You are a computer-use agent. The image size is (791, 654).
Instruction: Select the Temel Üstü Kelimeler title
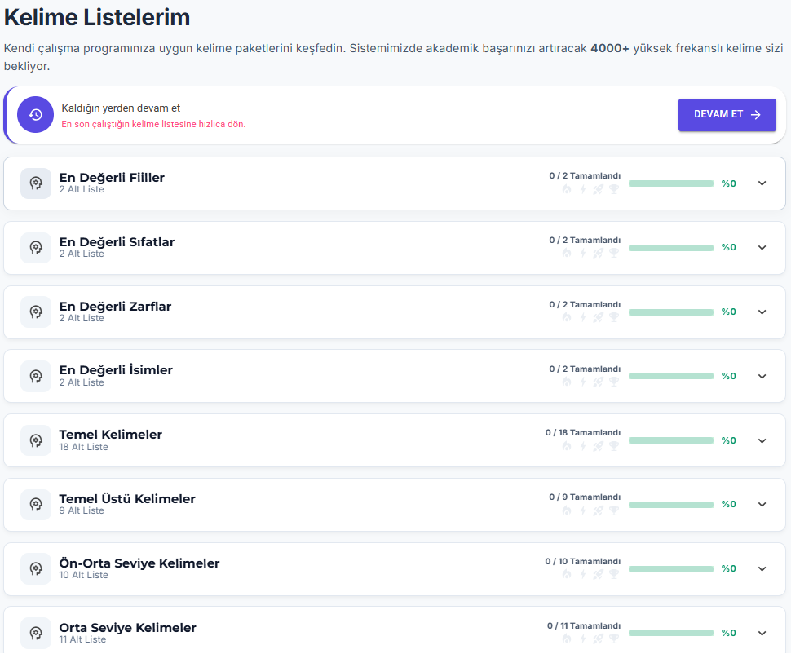point(127,498)
